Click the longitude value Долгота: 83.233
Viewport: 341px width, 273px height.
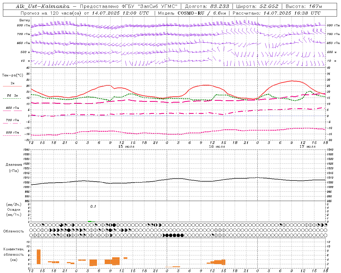(x=207, y=6)
